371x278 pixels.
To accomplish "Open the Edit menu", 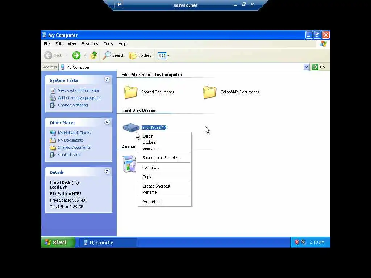I will 59,44.
